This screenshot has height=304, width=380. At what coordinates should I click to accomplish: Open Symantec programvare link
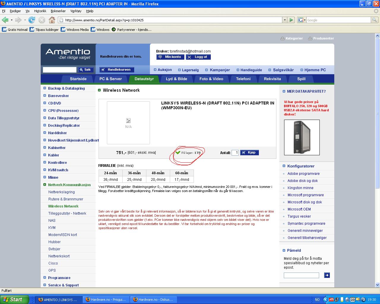(x=306, y=224)
